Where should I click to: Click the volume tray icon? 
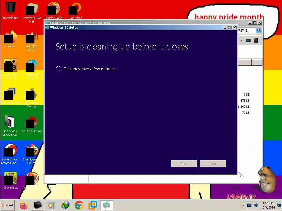click(256, 205)
